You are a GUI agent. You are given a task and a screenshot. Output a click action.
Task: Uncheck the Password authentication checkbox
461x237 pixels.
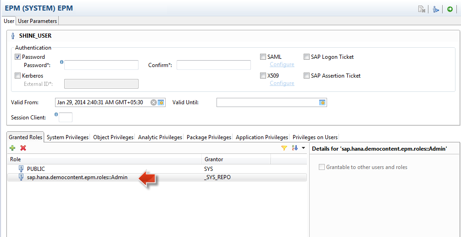[x=17, y=57]
